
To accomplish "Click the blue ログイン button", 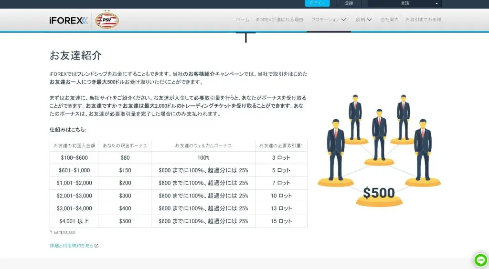I will click(317, 3).
